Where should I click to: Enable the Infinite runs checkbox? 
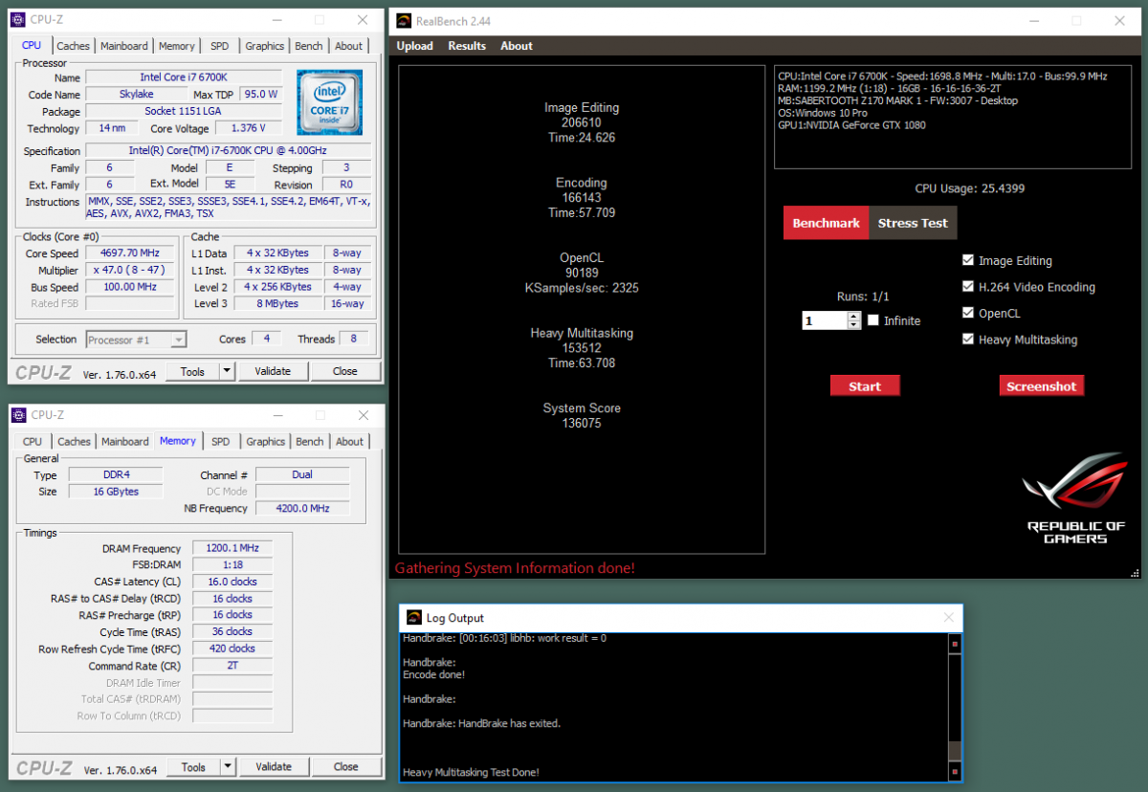tap(872, 320)
